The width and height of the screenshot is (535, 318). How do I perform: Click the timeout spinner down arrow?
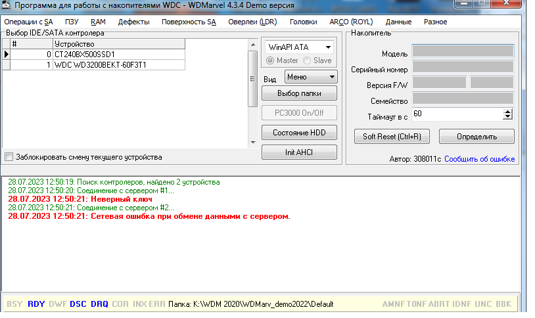tap(507, 117)
